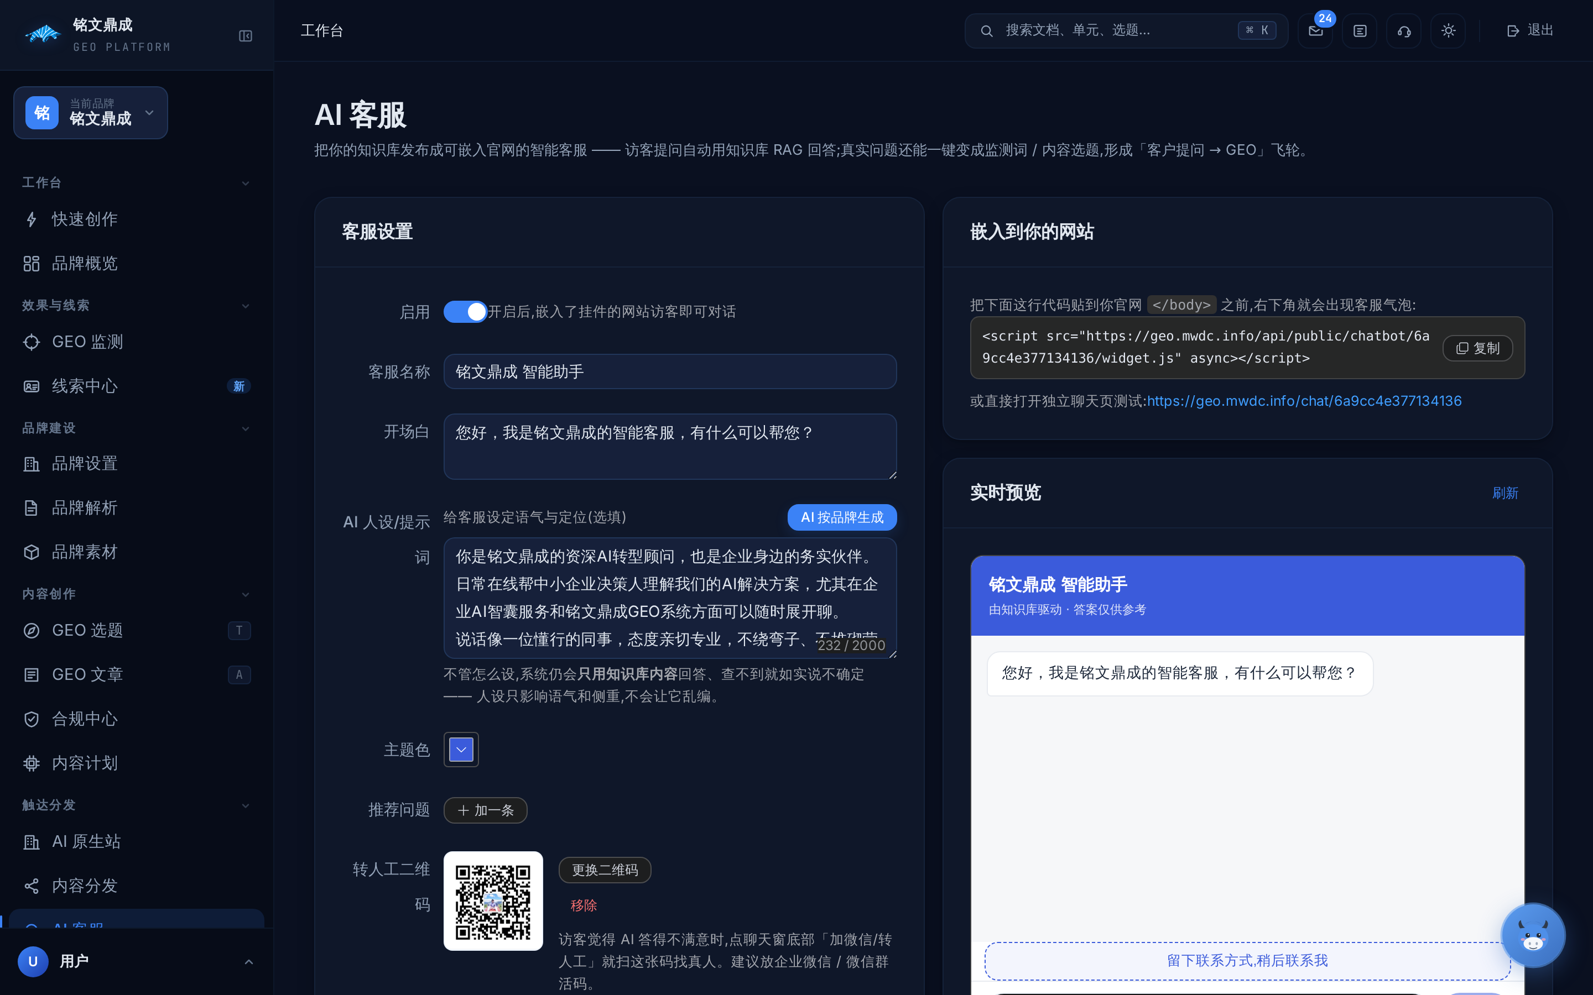1593x995 pixels.
Task: Click the 232 / 2000 character counter
Action: tap(851, 646)
